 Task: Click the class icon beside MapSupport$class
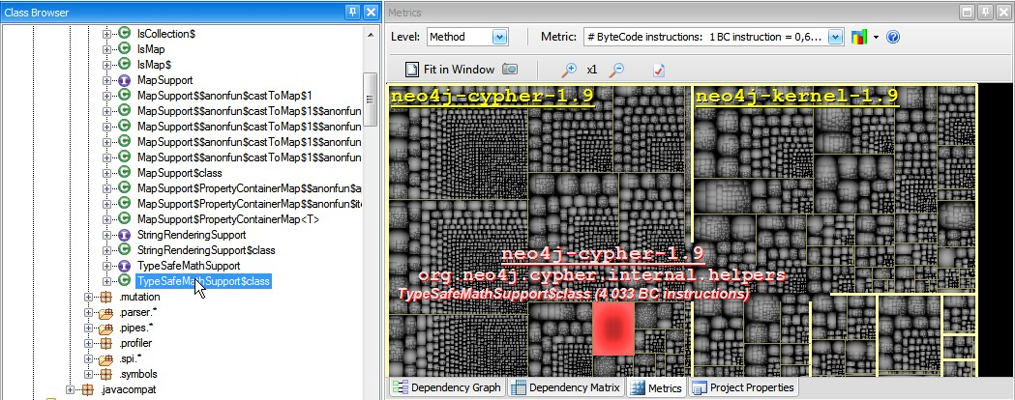125,173
